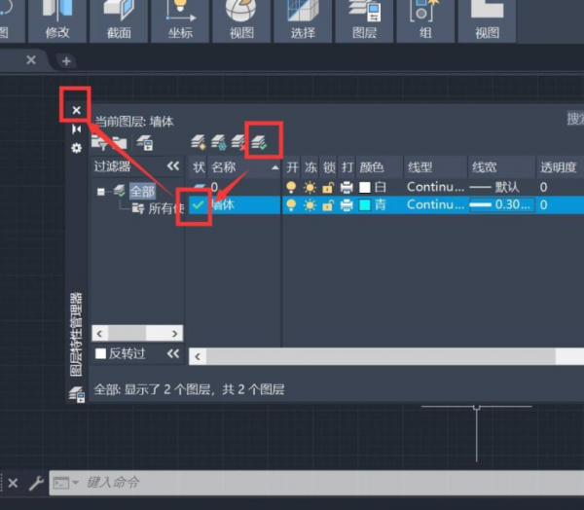The image size is (584, 510).
Task: Click the 线宽 column header
Action: pyautogui.click(x=501, y=167)
